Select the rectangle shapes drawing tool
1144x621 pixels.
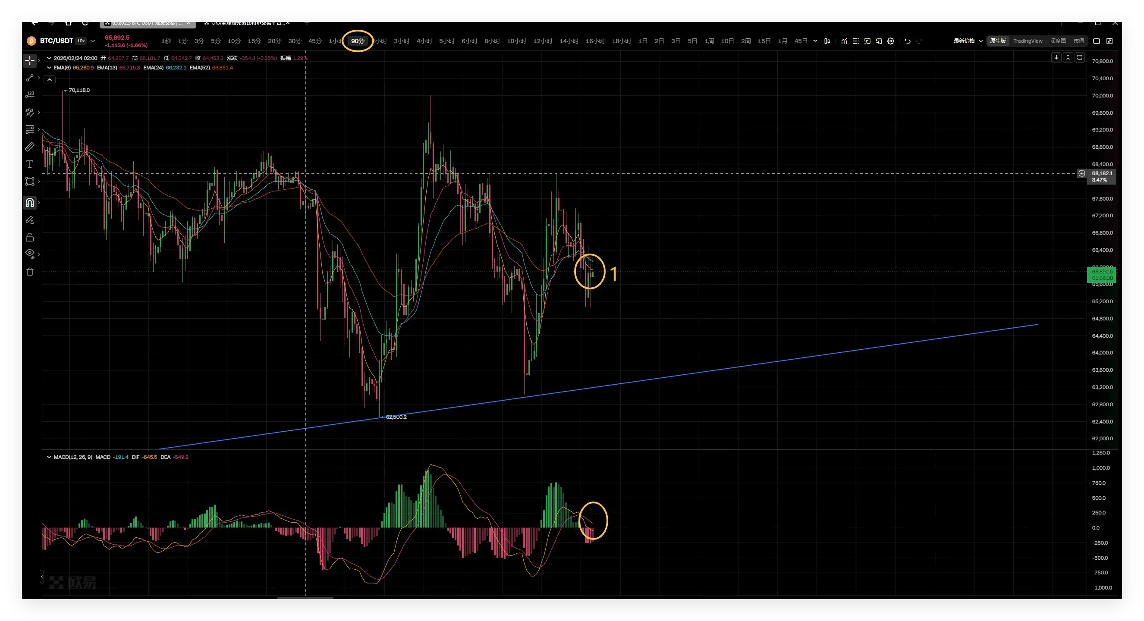click(x=29, y=181)
